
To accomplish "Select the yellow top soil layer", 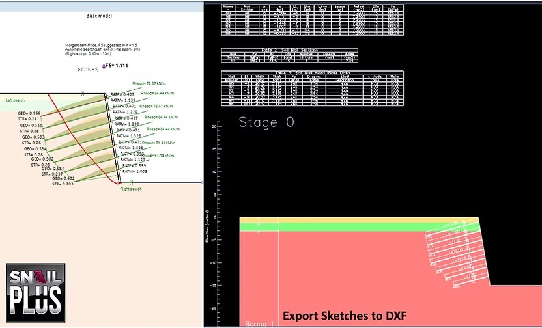I will 359,220.
